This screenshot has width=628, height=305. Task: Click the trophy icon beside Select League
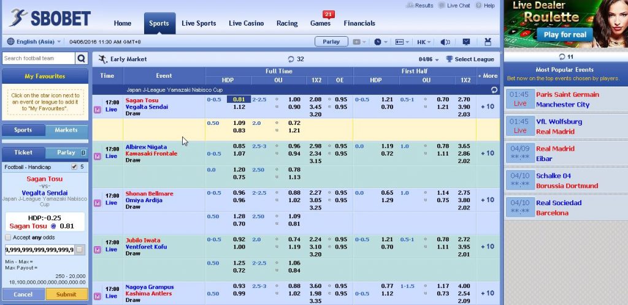pyautogui.click(x=449, y=59)
